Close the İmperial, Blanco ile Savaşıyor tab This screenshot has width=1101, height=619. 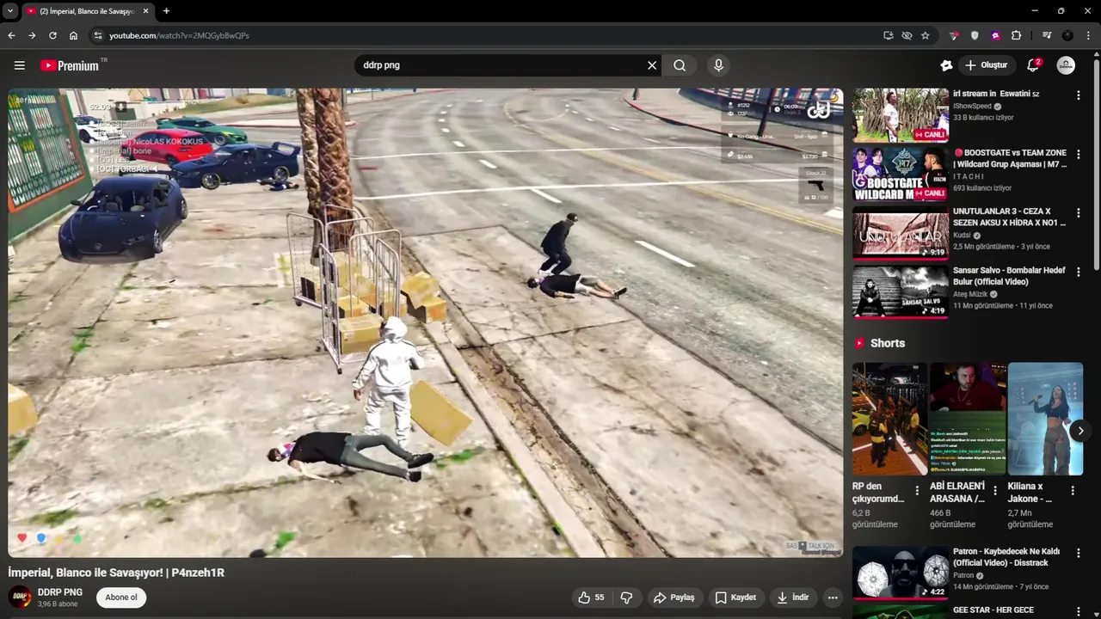coord(145,11)
